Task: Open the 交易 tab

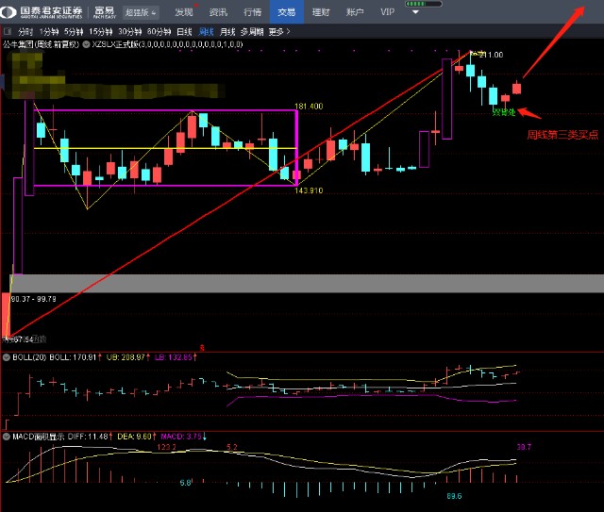Action: point(286,12)
